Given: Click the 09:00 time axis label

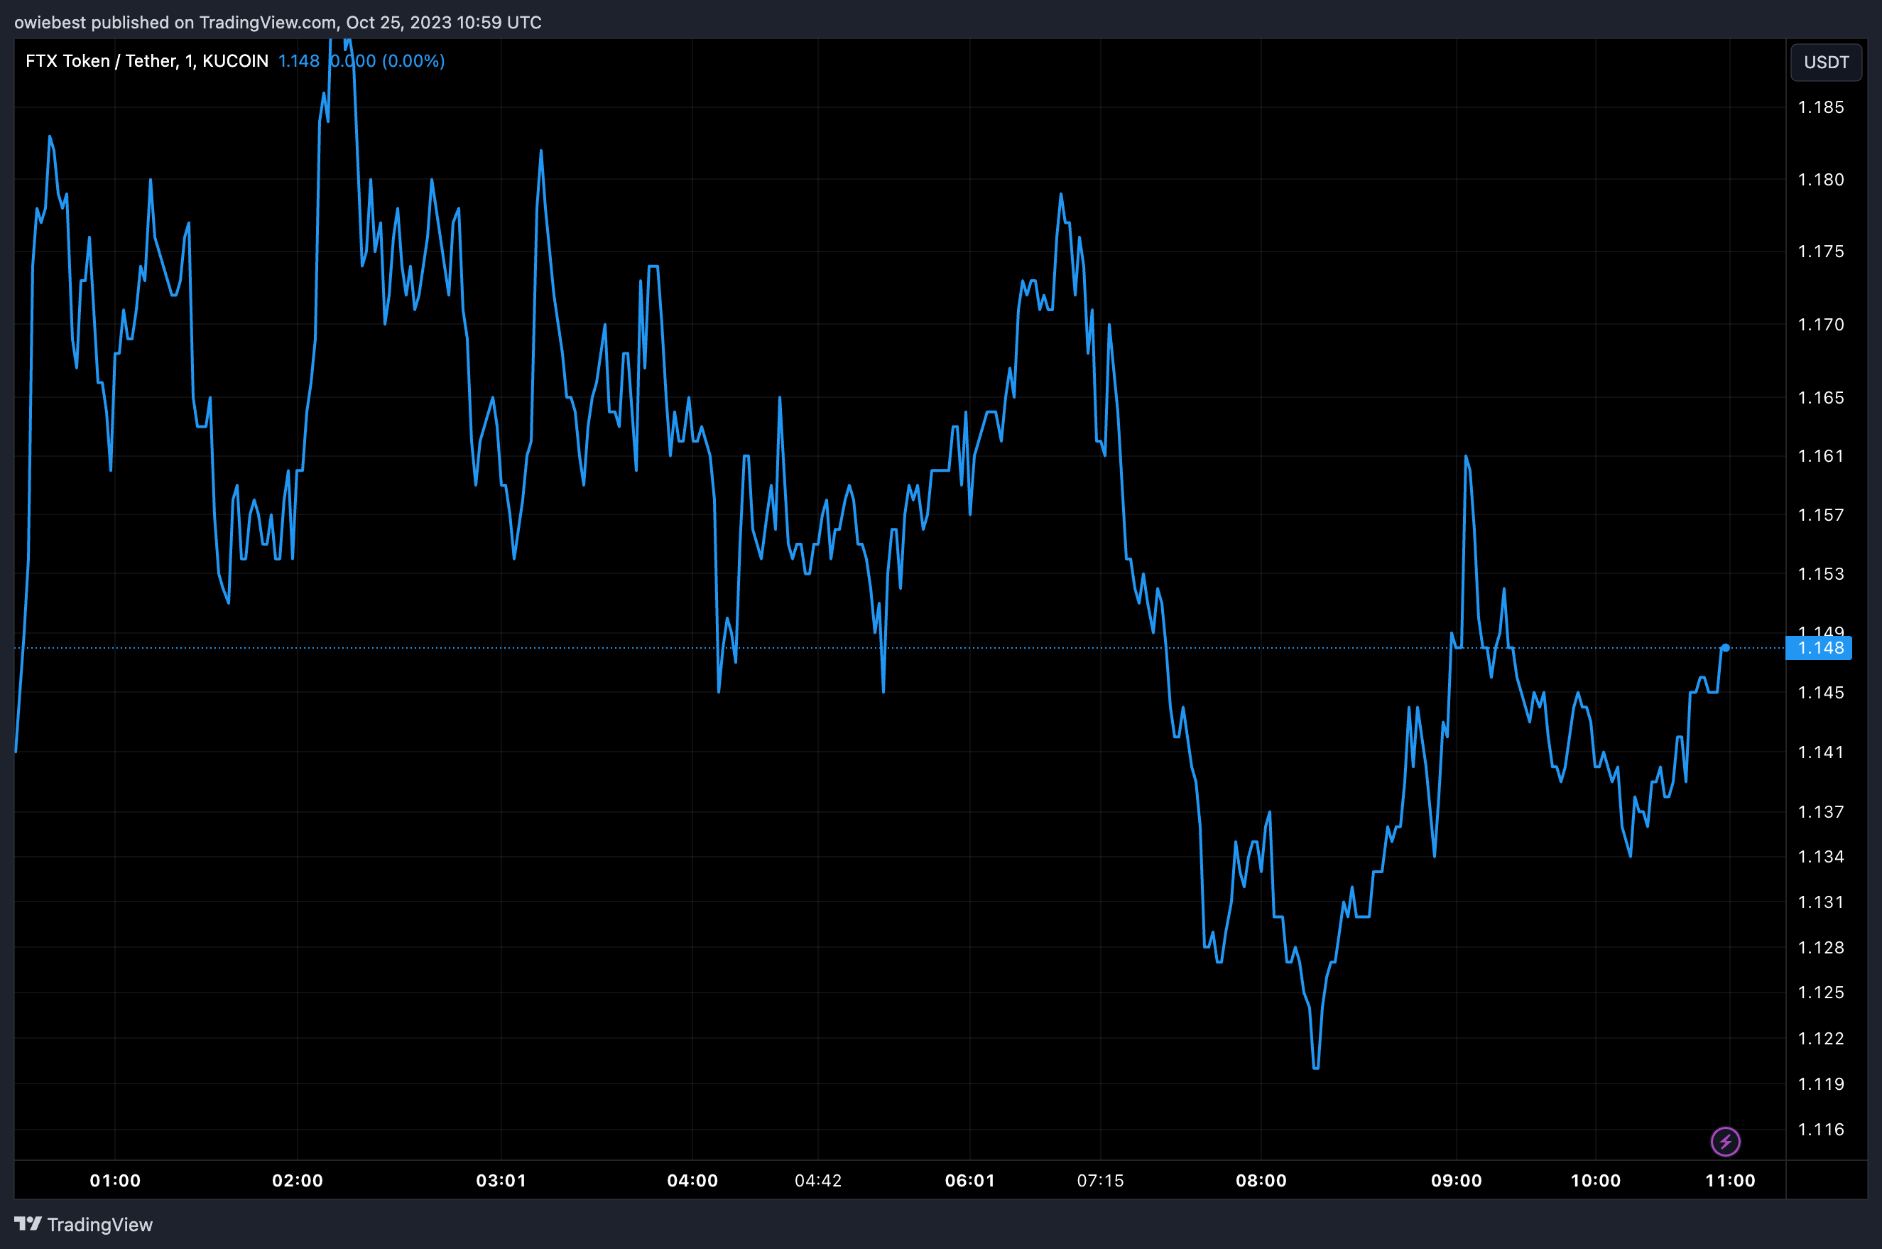Looking at the screenshot, I should click(x=1457, y=1181).
